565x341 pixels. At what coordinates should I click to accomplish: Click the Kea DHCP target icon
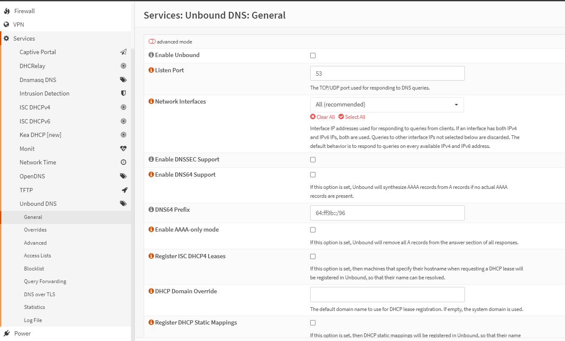tap(123, 135)
